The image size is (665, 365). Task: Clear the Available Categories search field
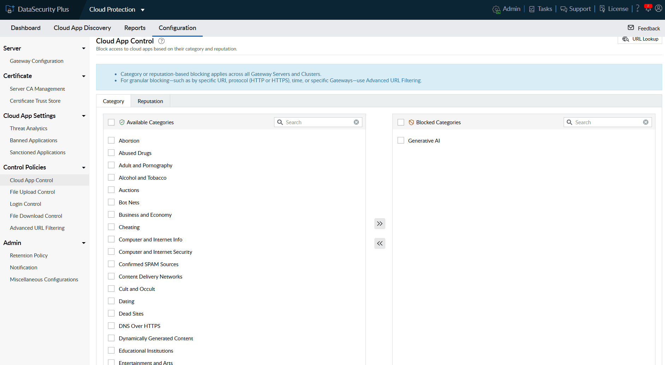tap(356, 122)
